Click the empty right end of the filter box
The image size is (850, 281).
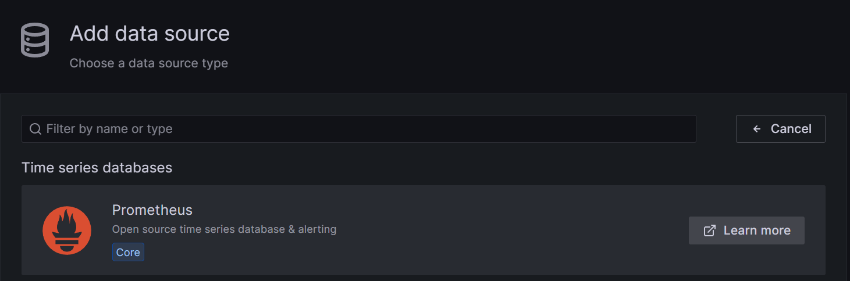tap(640, 129)
